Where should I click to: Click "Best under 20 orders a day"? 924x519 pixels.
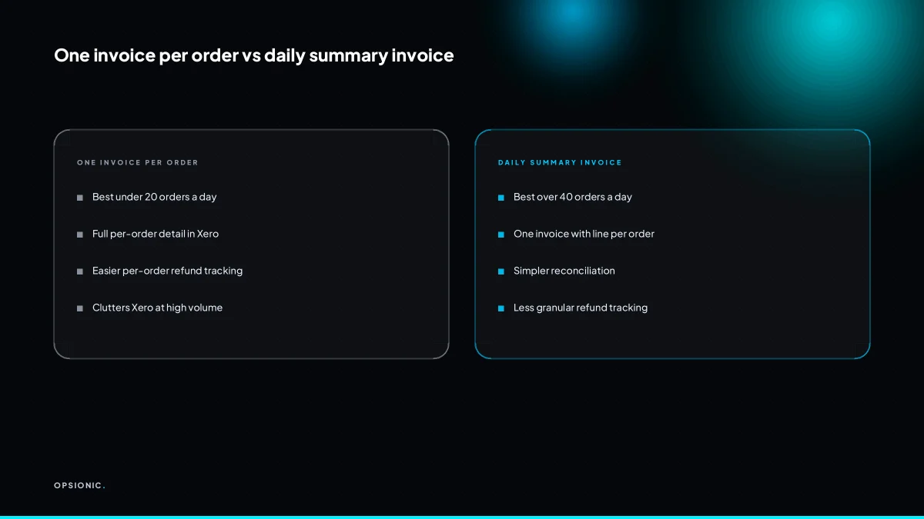click(x=155, y=197)
